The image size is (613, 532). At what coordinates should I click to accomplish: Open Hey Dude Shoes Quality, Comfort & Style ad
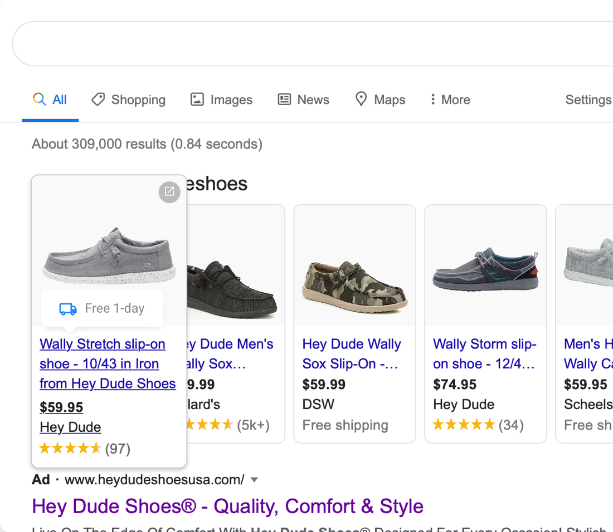click(x=227, y=506)
